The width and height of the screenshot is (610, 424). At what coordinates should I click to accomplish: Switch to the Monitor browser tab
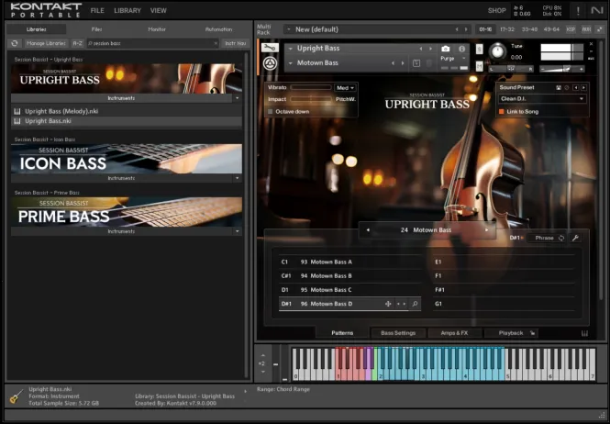[157, 29]
